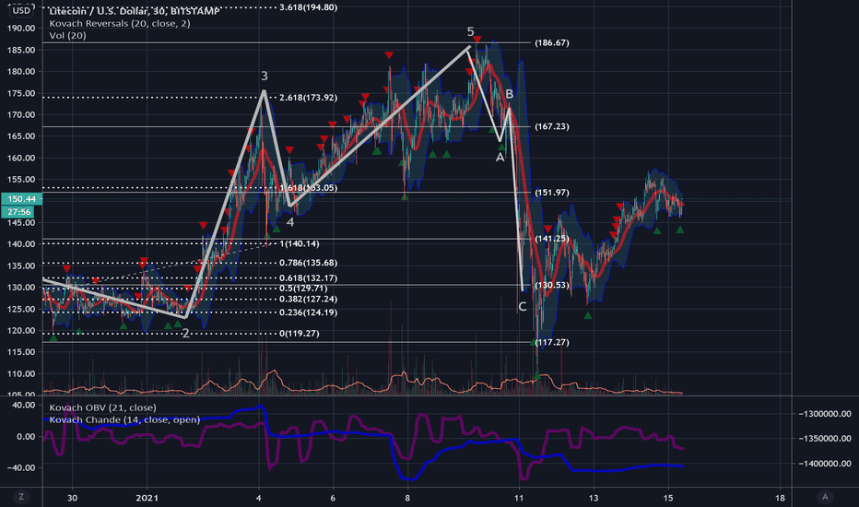859x507 pixels.
Task: Click the 2.618(173.92) Fibonacci level
Action: pyautogui.click(x=308, y=98)
